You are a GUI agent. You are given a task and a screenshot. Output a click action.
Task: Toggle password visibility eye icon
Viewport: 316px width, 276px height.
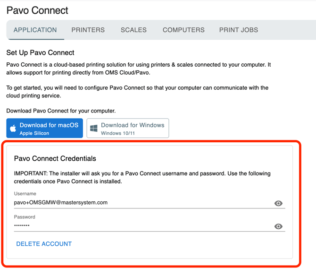[278, 226]
